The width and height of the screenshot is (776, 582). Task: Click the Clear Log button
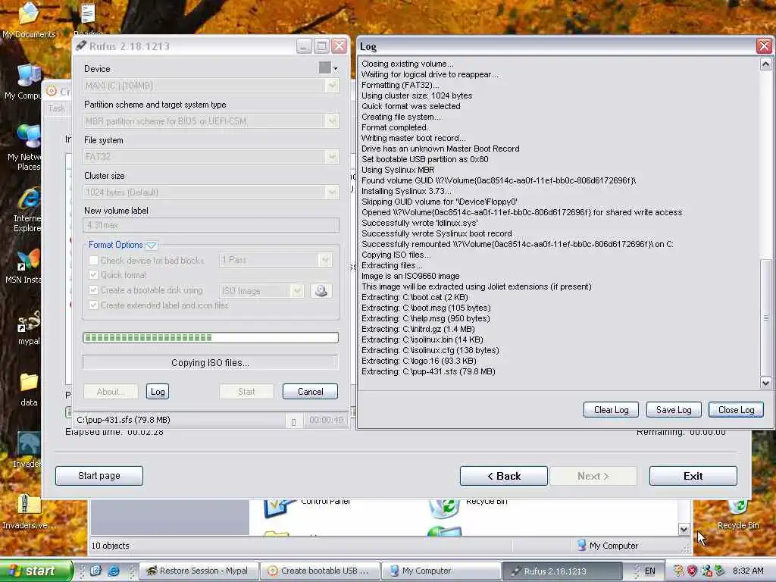pyautogui.click(x=611, y=410)
